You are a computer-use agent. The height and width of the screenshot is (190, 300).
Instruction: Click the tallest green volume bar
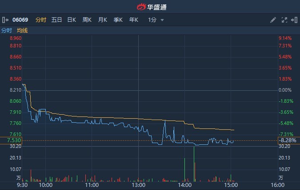[194, 164]
